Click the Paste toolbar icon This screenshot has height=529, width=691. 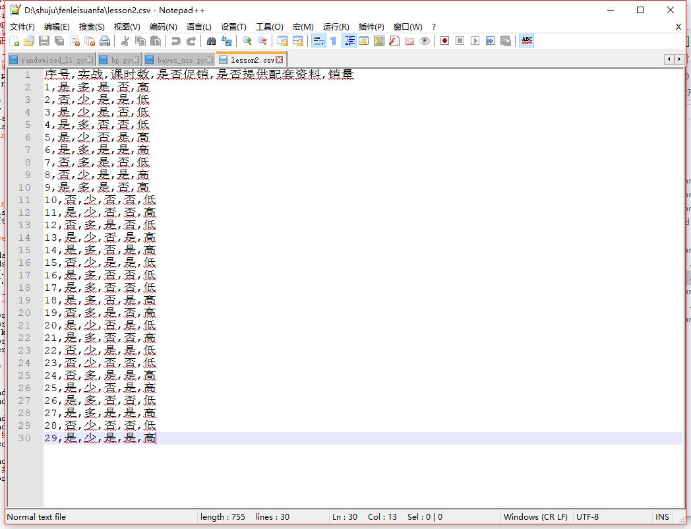156,41
